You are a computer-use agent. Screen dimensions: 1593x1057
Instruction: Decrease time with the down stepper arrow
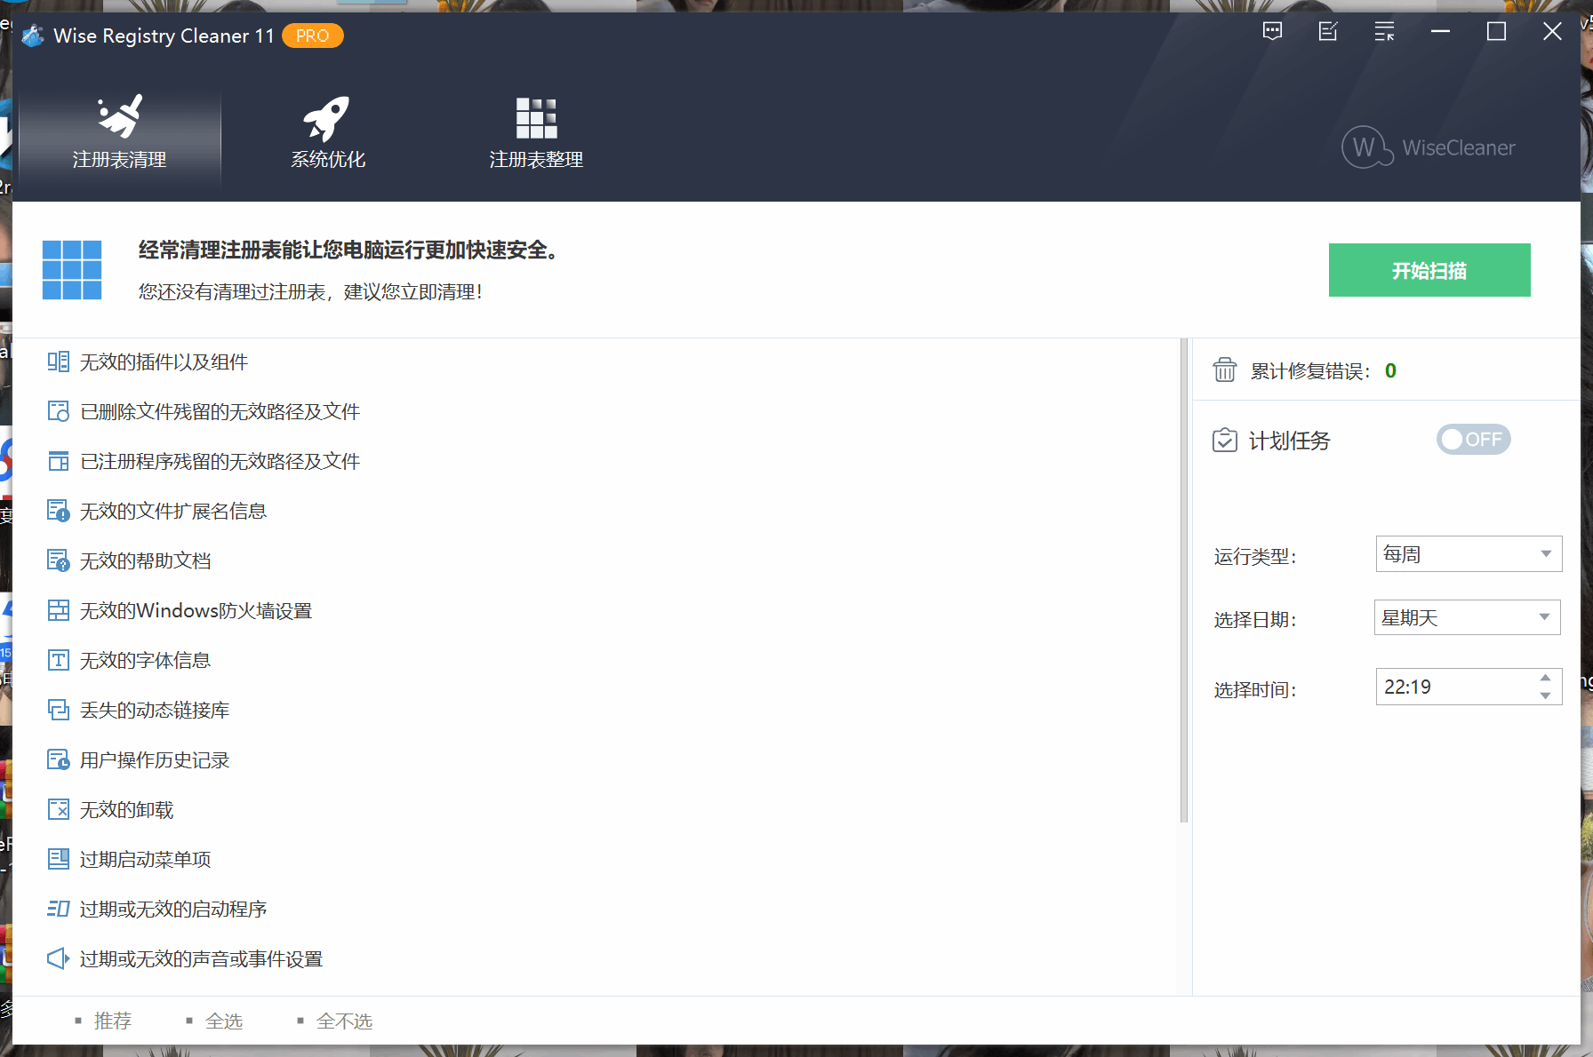pyautogui.click(x=1546, y=695)
